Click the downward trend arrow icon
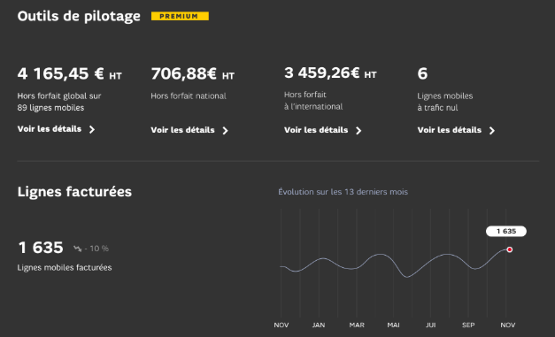 [78, 249]
